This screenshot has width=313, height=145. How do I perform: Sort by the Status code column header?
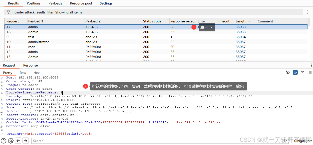tap(155, 21)
